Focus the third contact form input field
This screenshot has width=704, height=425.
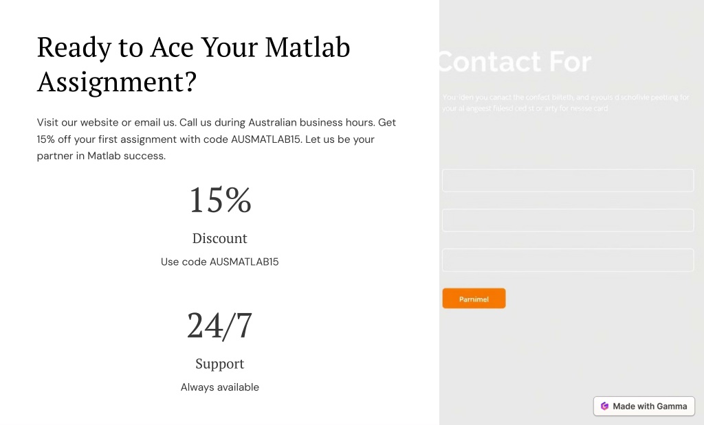click(x=568, y=260)
